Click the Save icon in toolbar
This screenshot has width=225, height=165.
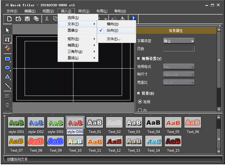pyautogui.click(x=27, y=19)
